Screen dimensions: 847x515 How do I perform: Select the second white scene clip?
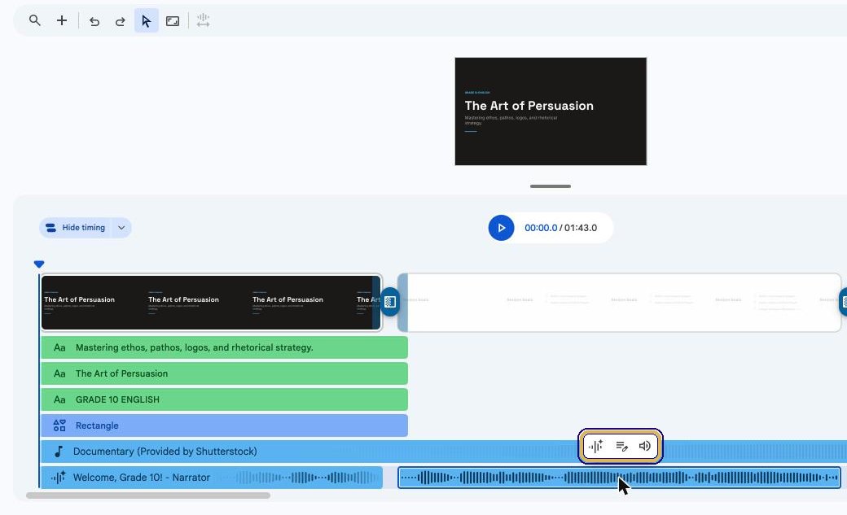(x=620, y=303)
